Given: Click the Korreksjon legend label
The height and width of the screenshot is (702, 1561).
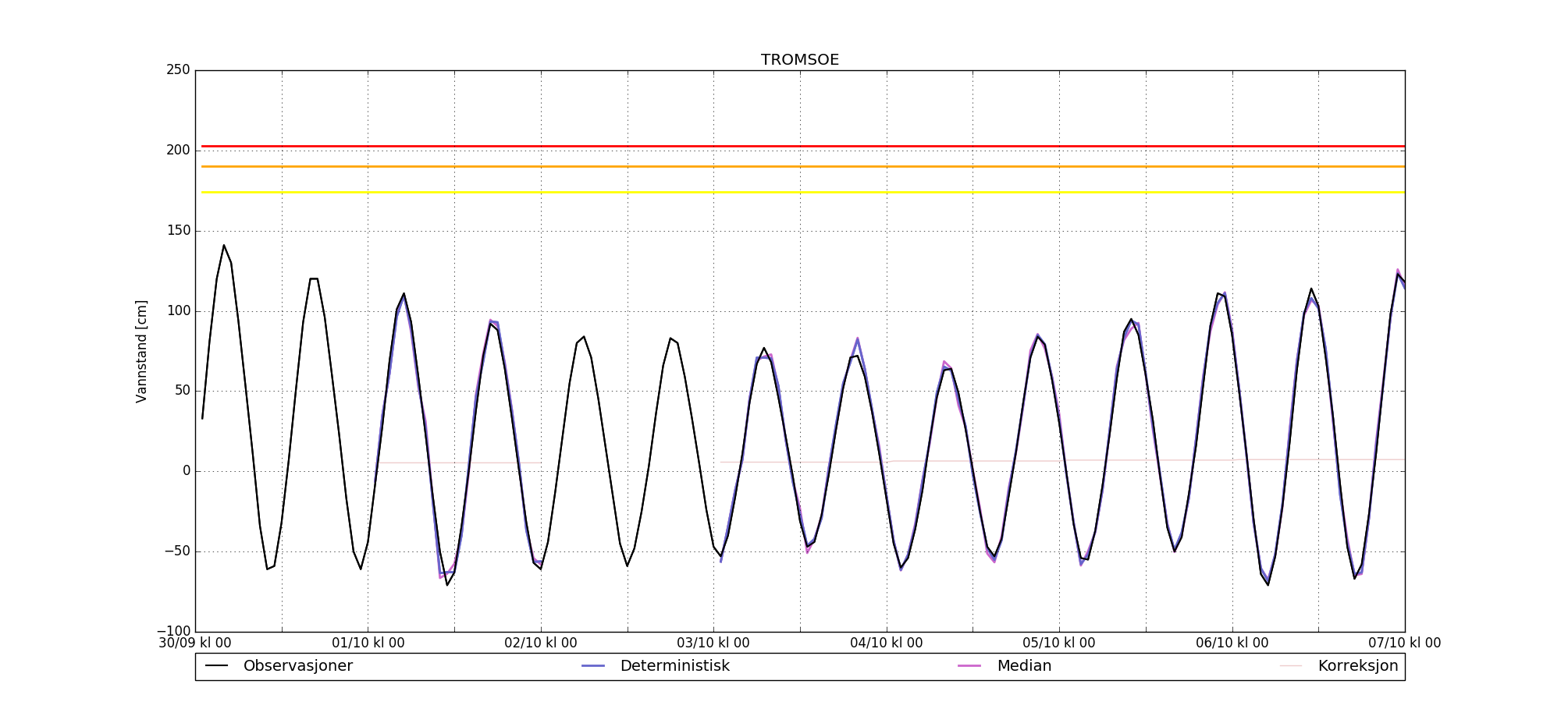Looking at the screenshot, I should [x=1357, y=666].
